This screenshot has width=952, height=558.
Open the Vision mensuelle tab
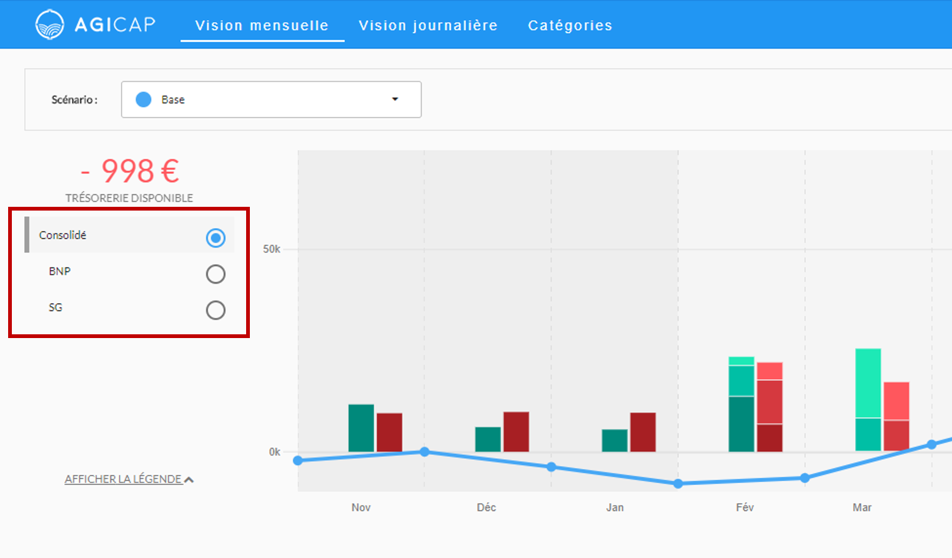pos(262,26)
